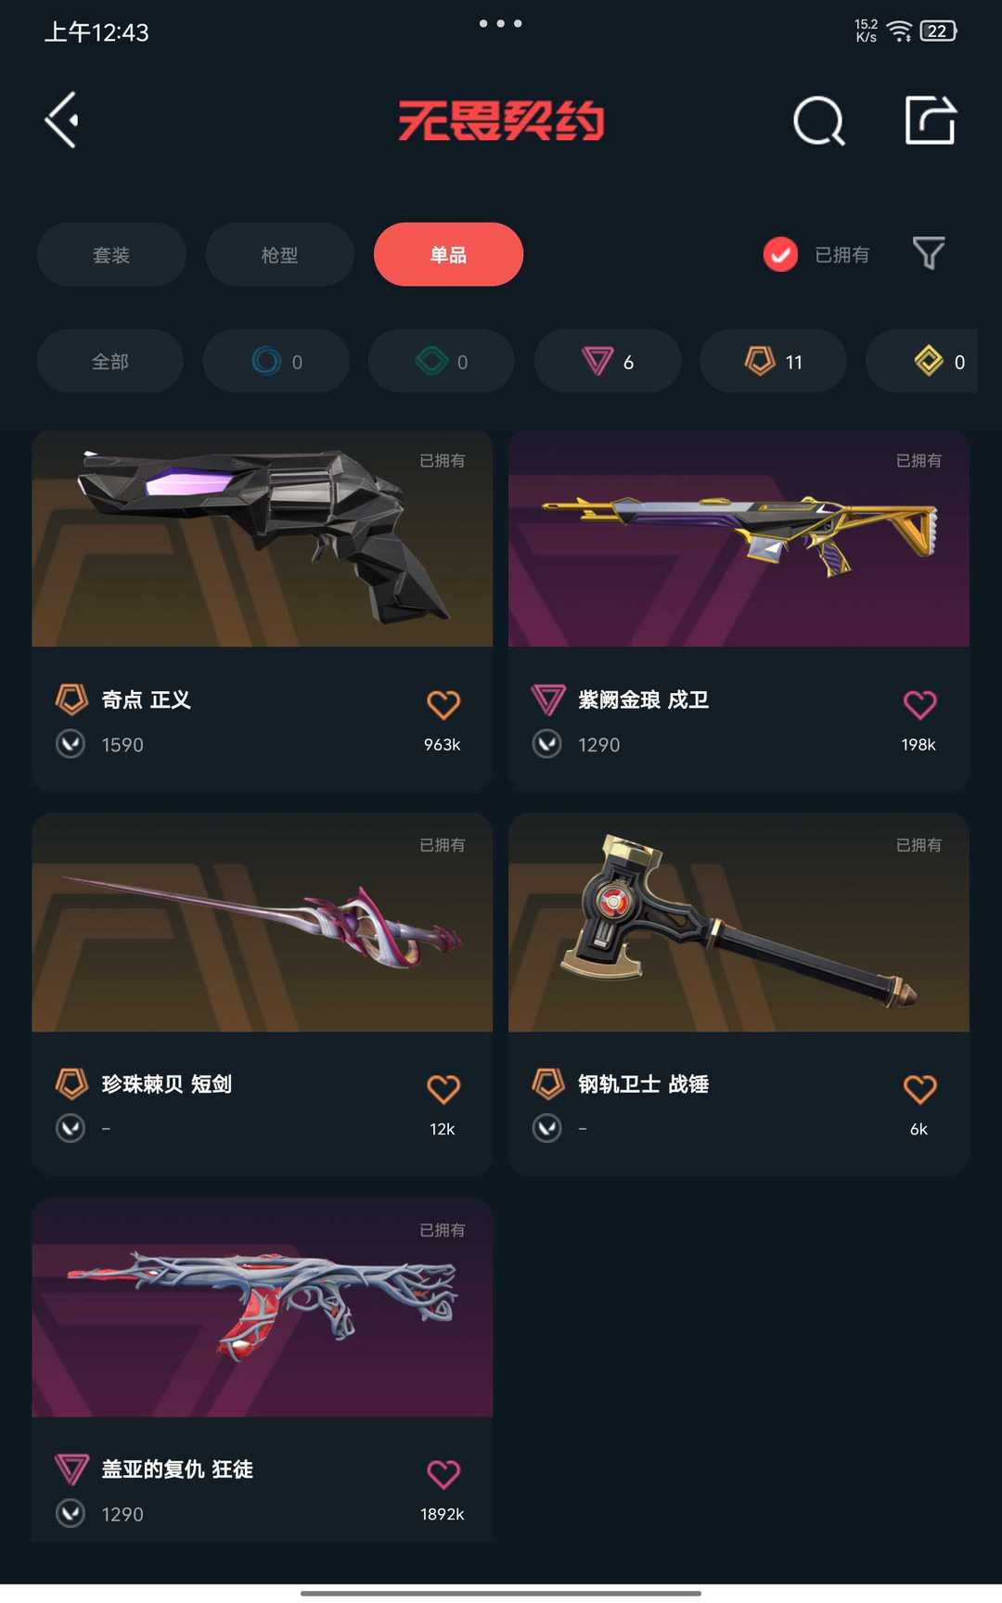This screenshot has height=1603, width=1002.
Task: Filter by yellow diamond tier chip
Action: click(x=921, y=361)
